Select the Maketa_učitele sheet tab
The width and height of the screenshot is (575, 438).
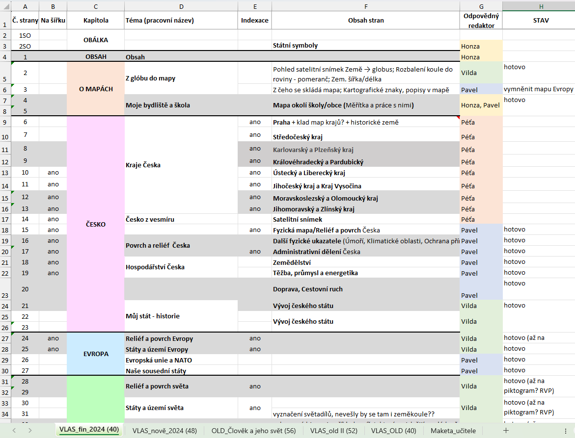(x=453, y=431)
